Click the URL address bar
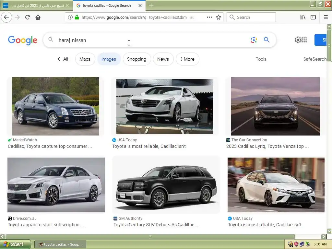 (137, 18)
